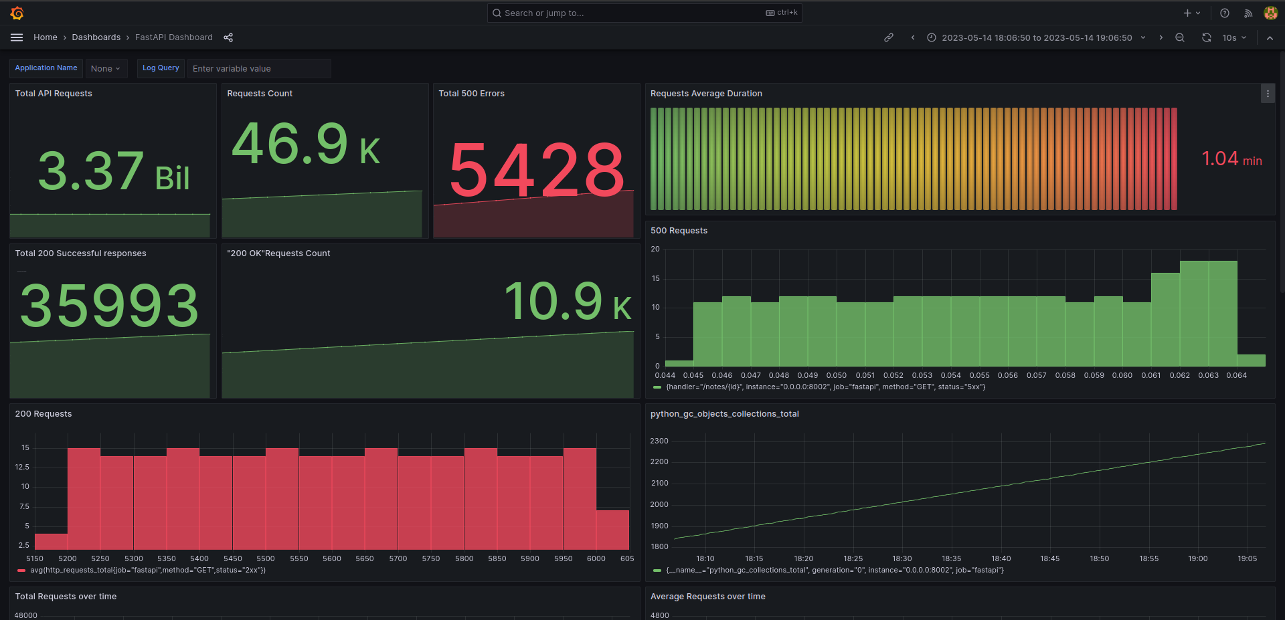Click the Grafana logo icon
The image size is (1285, 620).
pos(17,13)
